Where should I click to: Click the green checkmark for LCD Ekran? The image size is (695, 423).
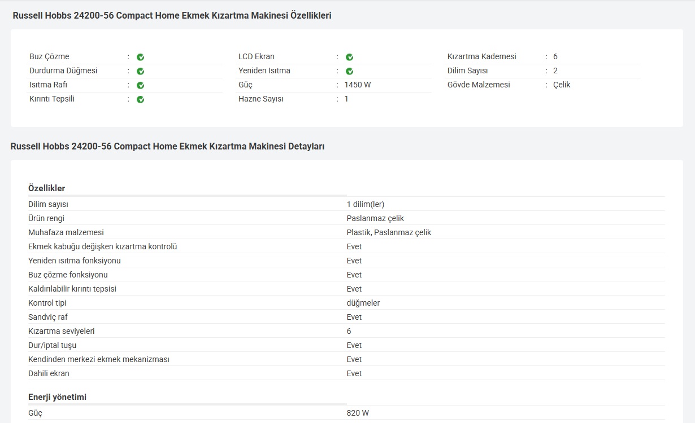[x=349, y=57]
